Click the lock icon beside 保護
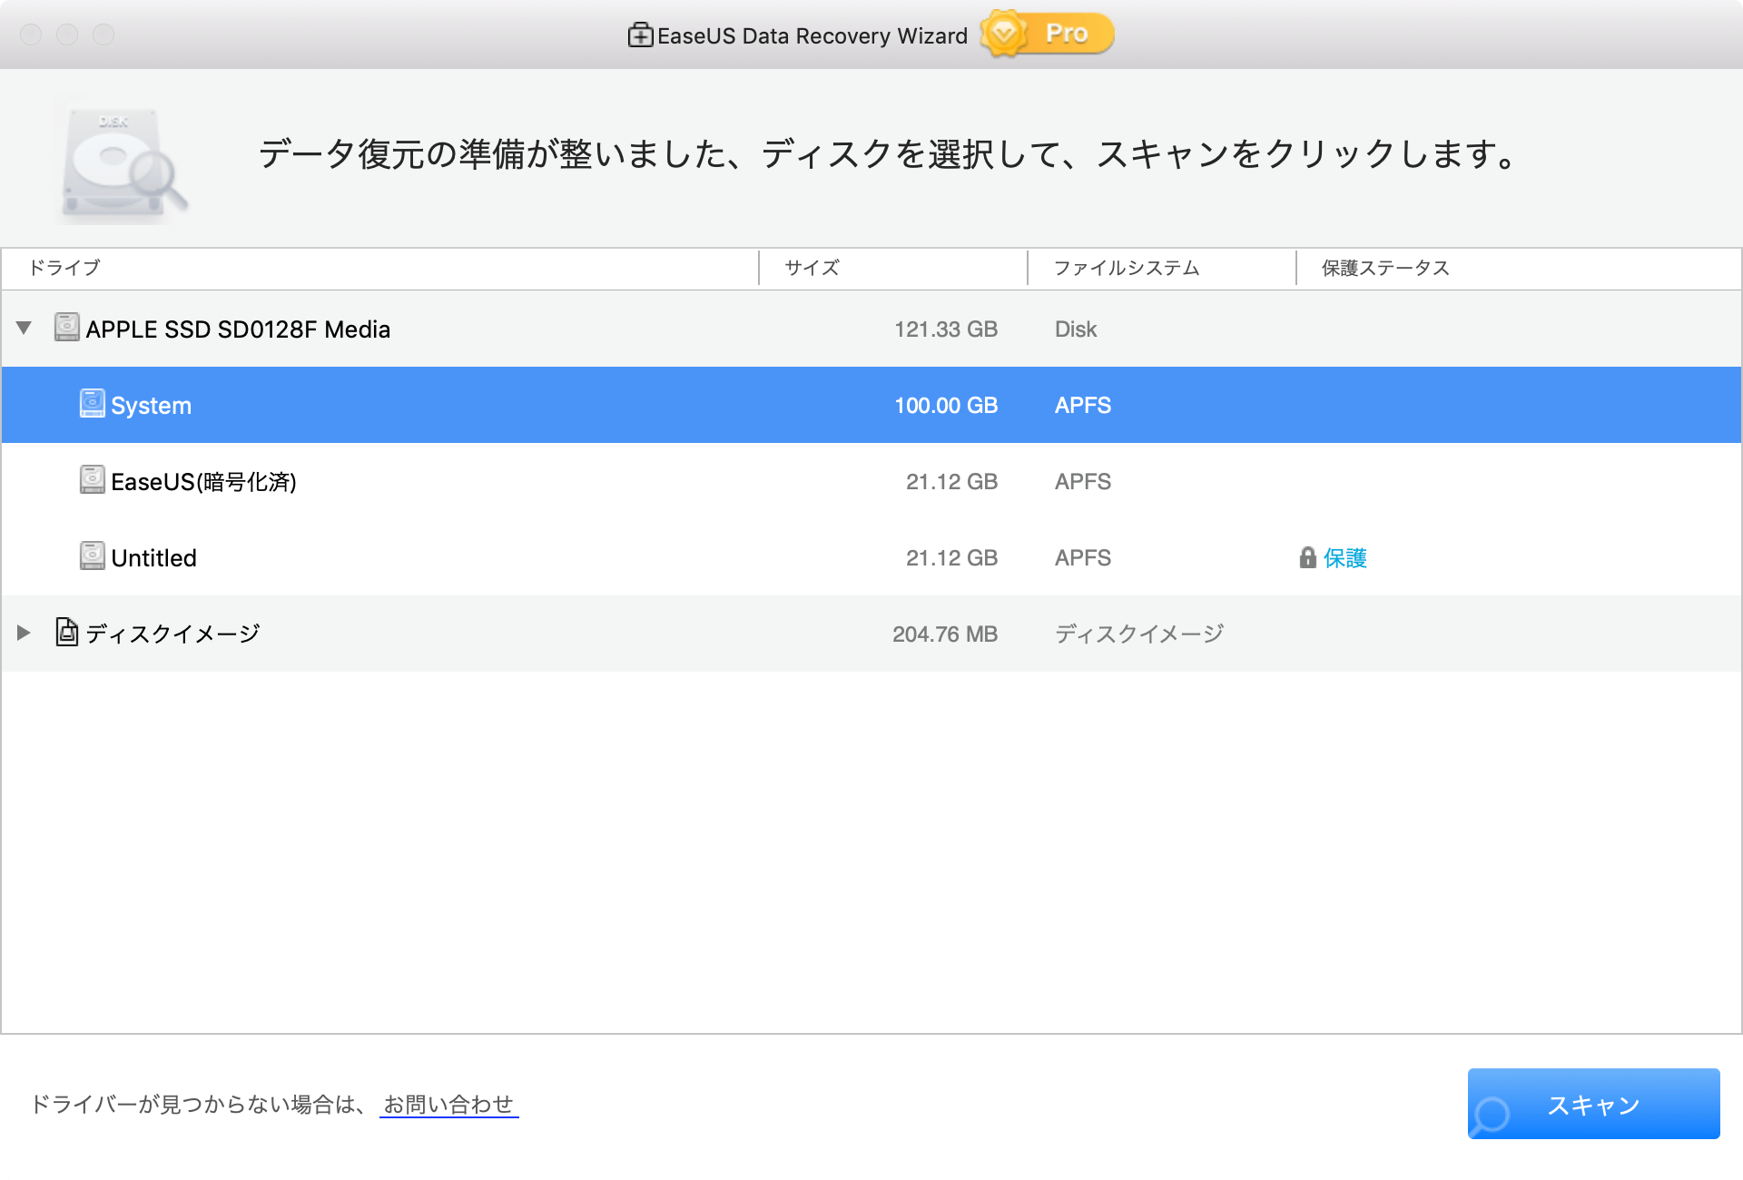 (x=1307, y=557)
